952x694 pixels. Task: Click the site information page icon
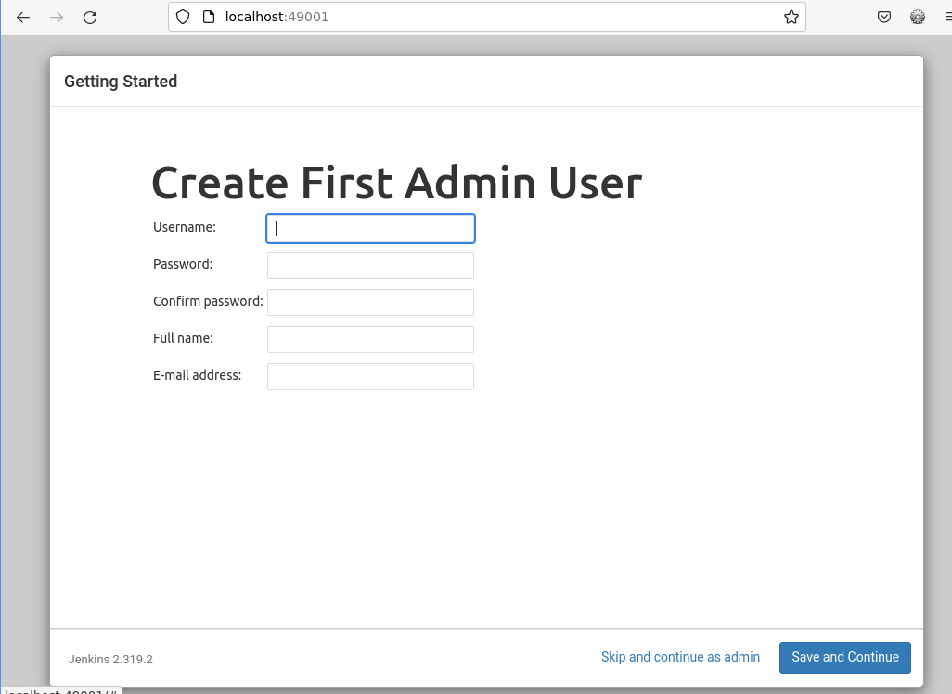[x=208, y=17]
